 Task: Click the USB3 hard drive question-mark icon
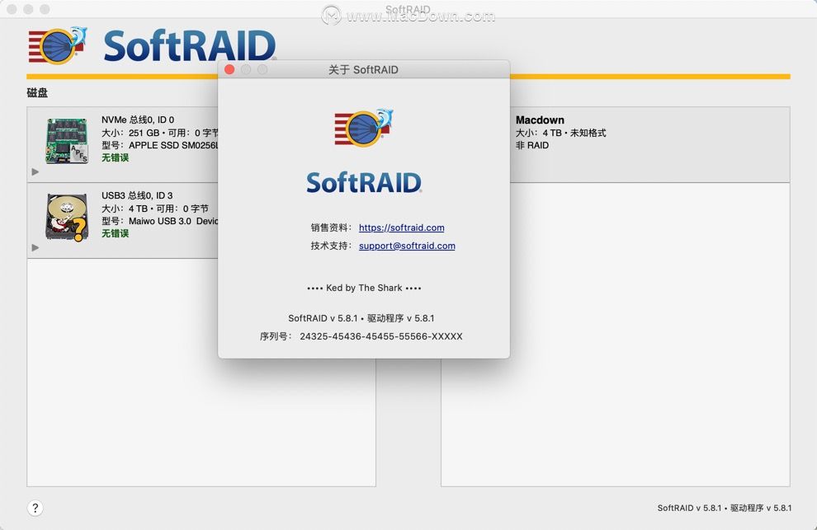pyautogui.click(x=67, y=217)
